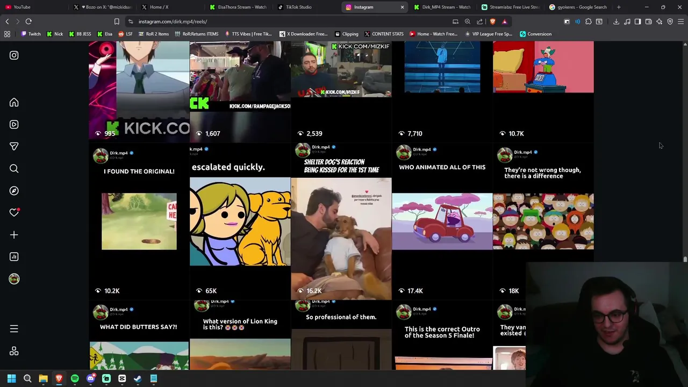
Task: Switch to ElsaThora Stream tab
Action: [x=238, y=7]
